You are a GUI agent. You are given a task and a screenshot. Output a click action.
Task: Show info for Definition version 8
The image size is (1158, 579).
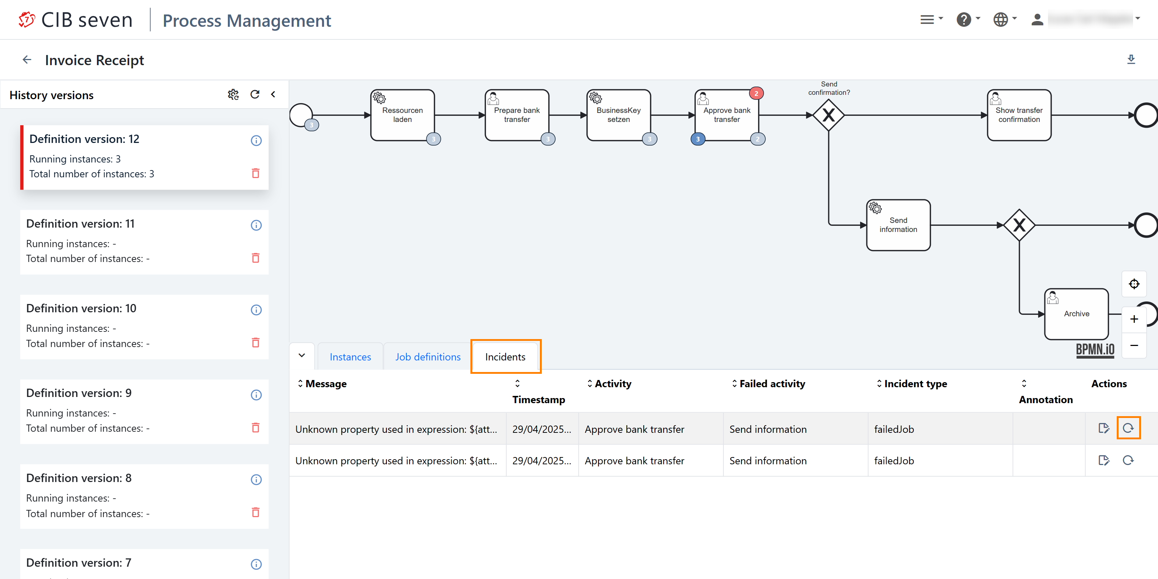tap(256, 479)
